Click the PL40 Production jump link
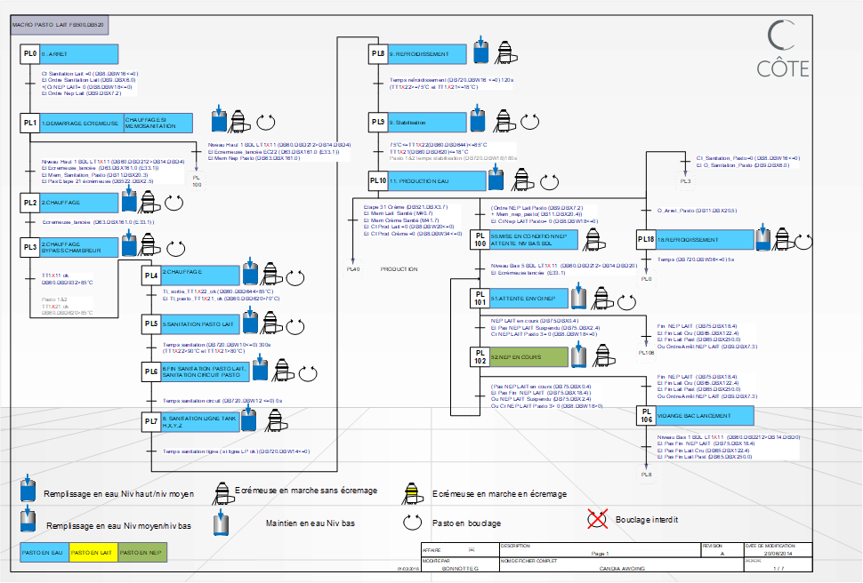863x583 pixels. click(353, 268)
